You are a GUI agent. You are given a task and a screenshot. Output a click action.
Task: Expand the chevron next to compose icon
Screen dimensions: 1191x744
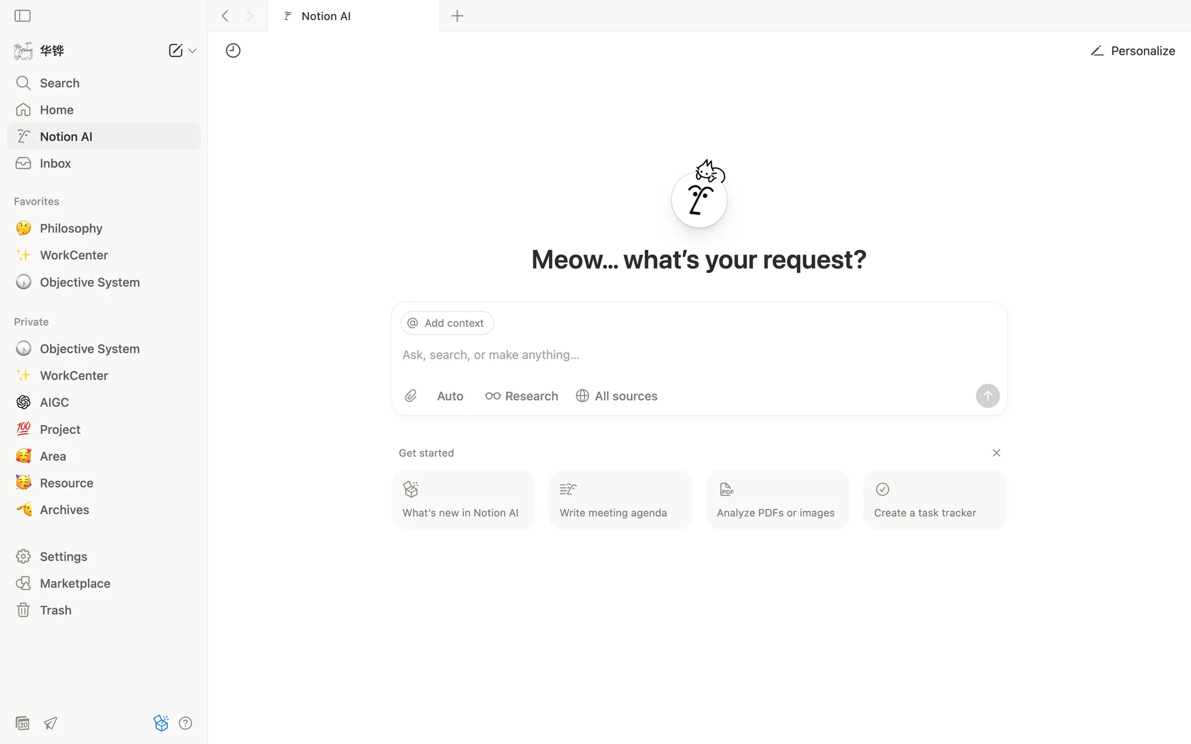(193, 51)
